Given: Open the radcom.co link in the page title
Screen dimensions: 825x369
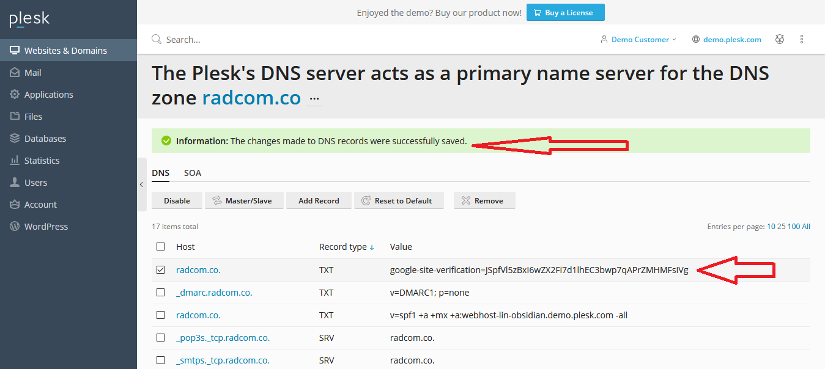Looking at the screenshot, I should tap(251, 98).
